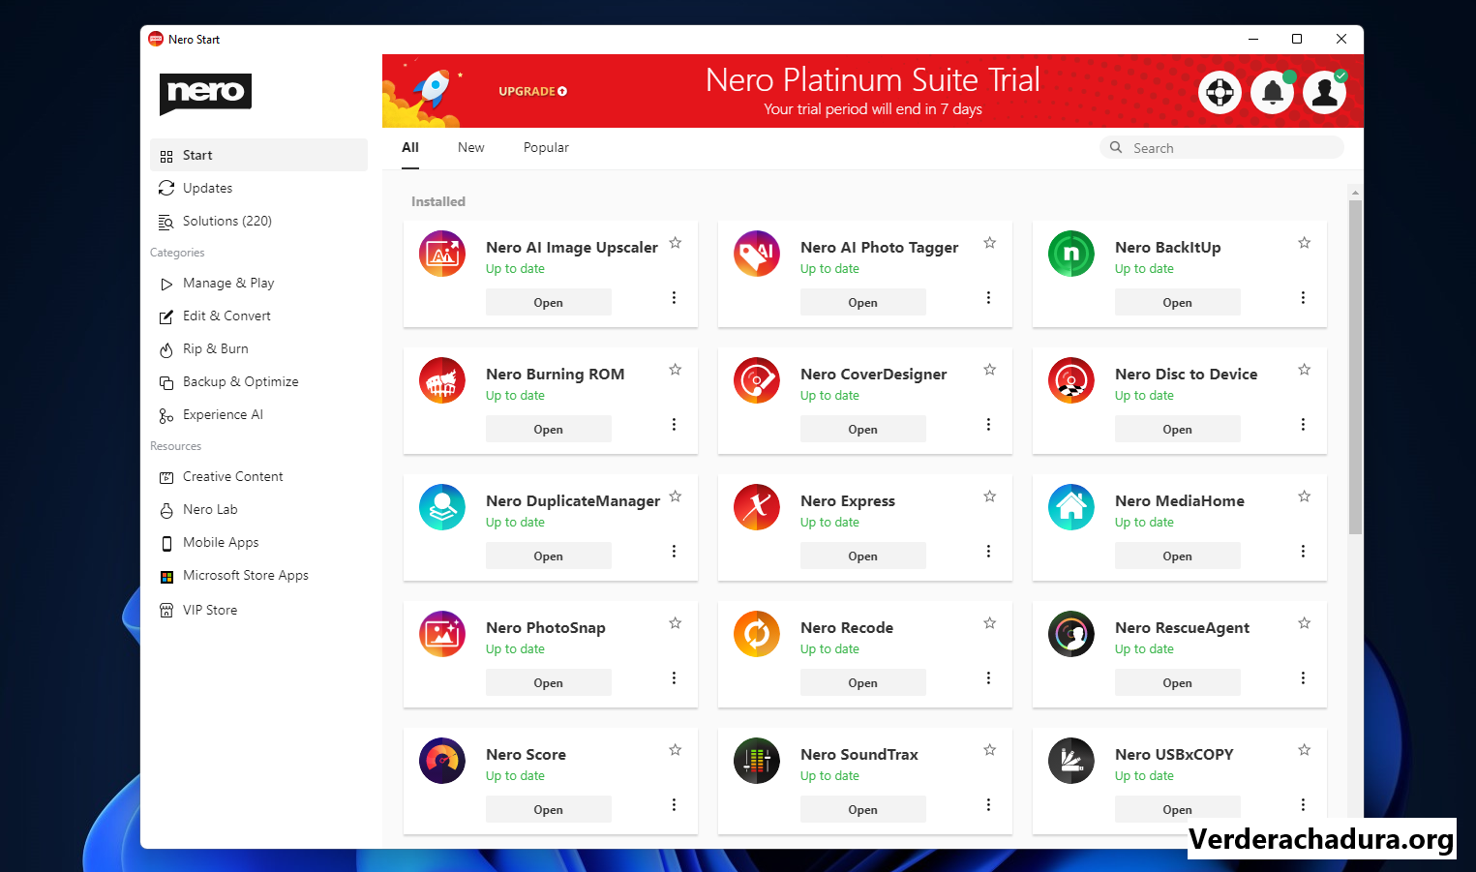Click Open button for Nero Express

coord(863,556)
